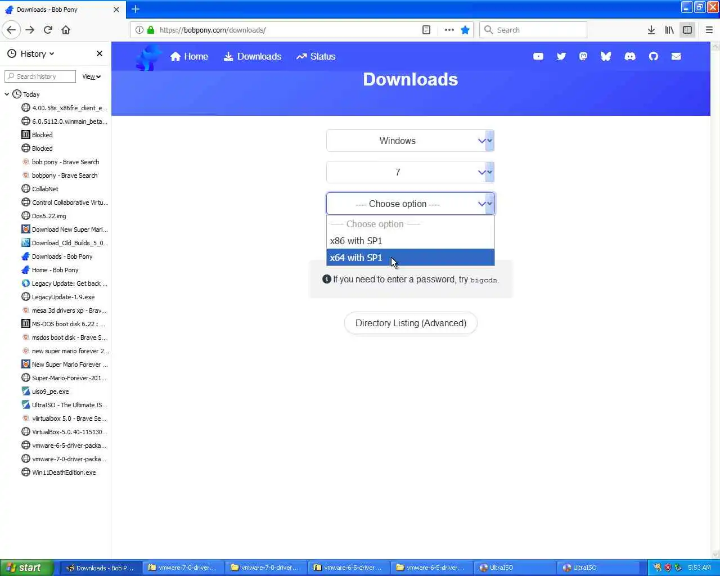The height and width of the screenshot is (576, 720).
Task: Collapse the Today history group
Action: [7, 94]
